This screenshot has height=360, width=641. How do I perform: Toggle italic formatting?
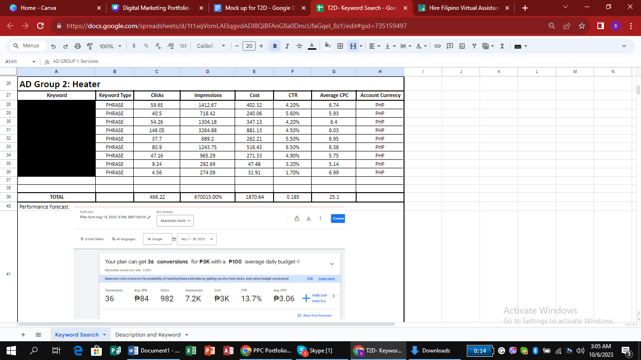tap(287, 46)
